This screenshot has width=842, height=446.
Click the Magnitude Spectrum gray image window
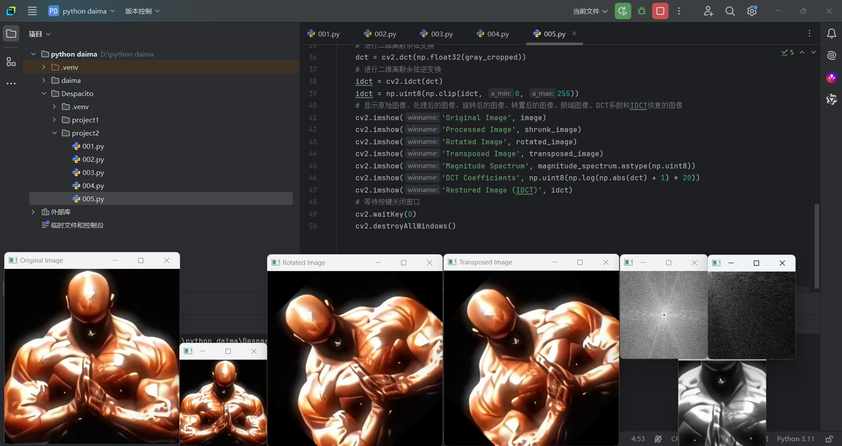coord(663,315)
